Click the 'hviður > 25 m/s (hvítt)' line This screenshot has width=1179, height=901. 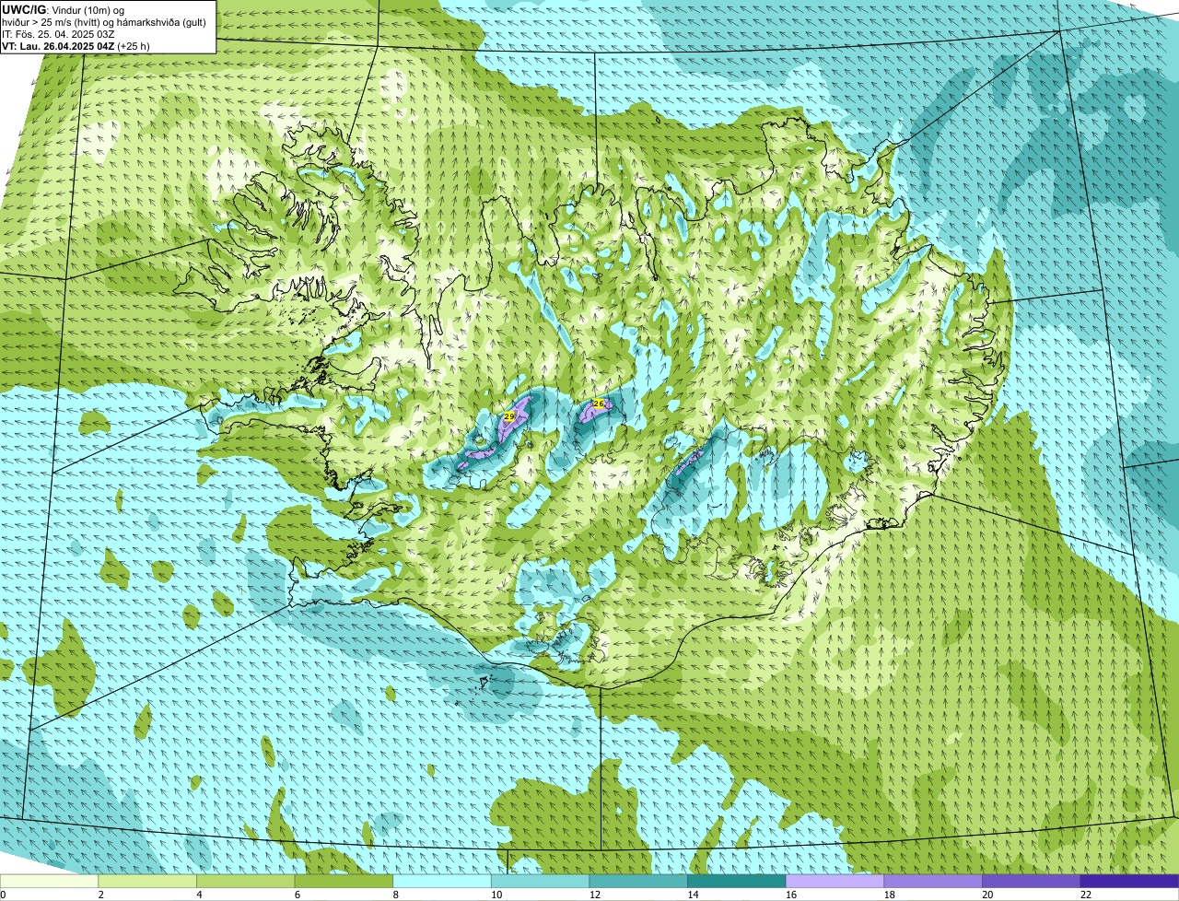(x=104, y=22)
